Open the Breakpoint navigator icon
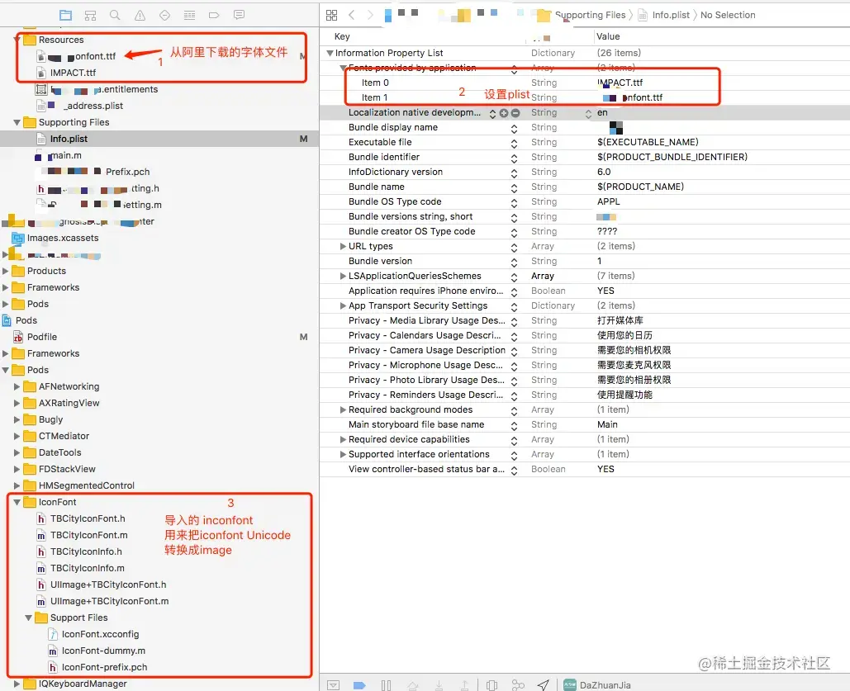The height and width of the screenshot is (691, 850). click(214, 15)
